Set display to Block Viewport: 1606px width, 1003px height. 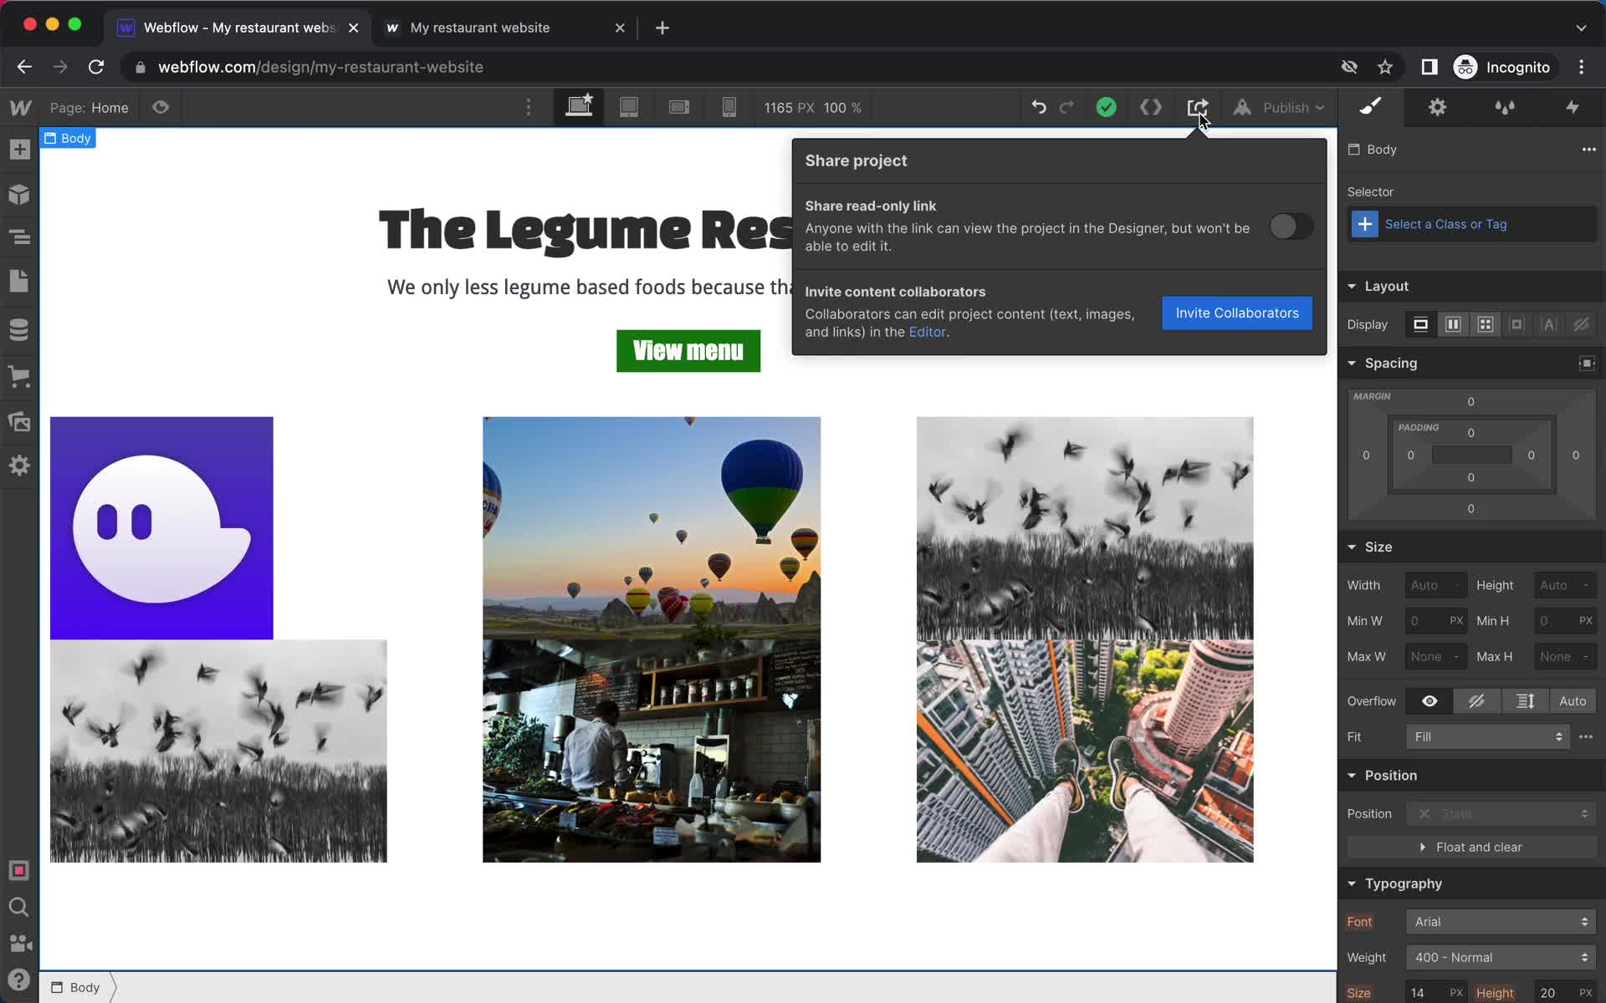(x=1420, y=324)
